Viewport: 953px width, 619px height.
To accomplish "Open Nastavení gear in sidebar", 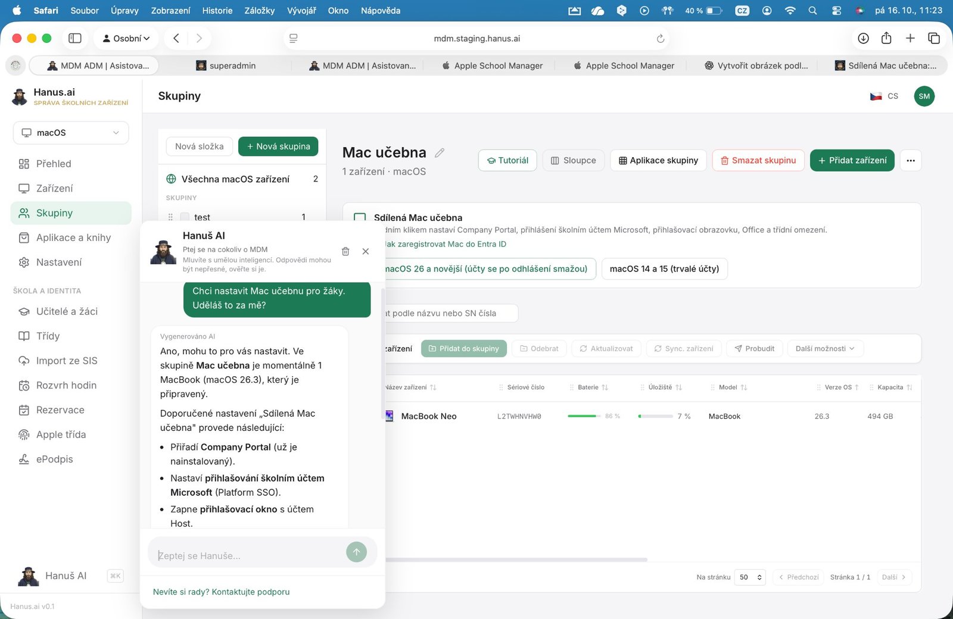I will (x=24, y=262).
